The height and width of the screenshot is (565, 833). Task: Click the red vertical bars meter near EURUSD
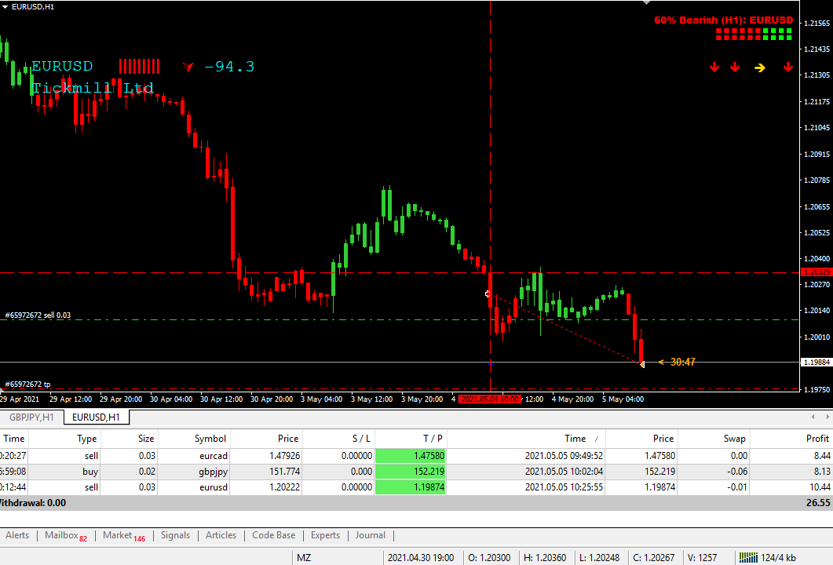click(139, 67)
